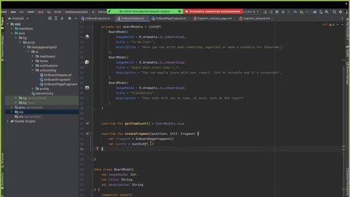Collapse the taskappexample2 package
This screenshot has height=197, width=350.
click(x=24, y=47)
